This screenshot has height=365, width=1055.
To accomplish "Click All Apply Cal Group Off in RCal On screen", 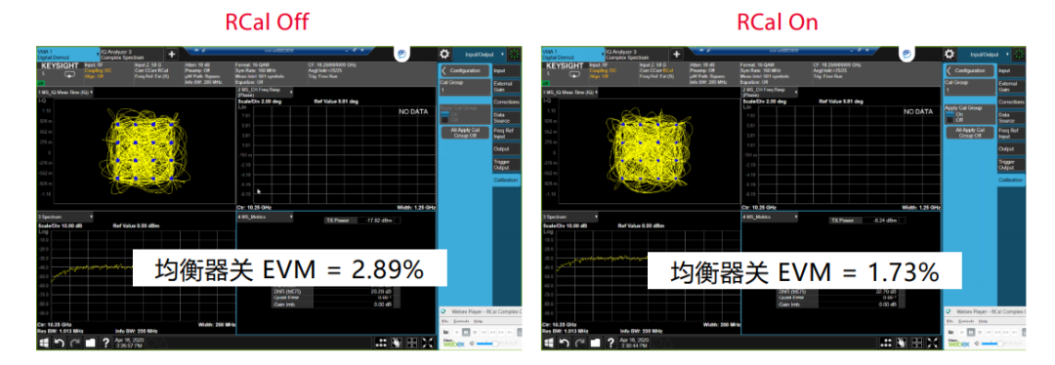I will click(x=970, y=133).
